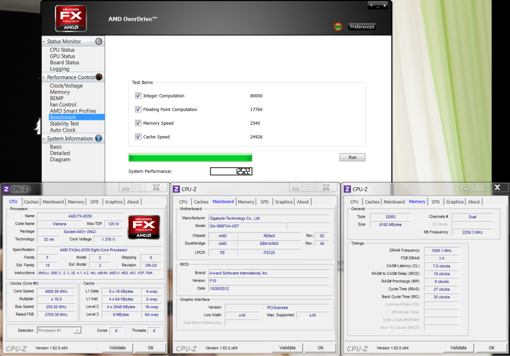
Task: Open the system Diagram
Action: [60, 159]
